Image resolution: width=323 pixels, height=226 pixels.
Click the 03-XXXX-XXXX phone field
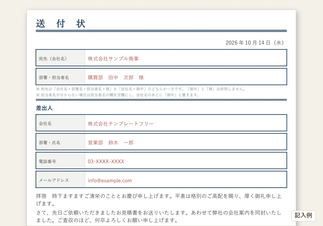(x=186, y=160)
